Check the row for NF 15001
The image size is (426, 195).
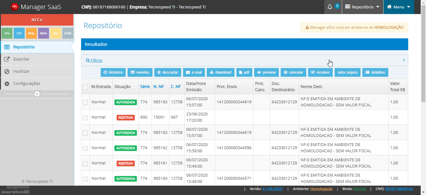[85, 118]
